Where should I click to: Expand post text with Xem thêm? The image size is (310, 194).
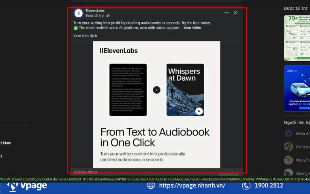pyautogui.click(x=192, y=28)
